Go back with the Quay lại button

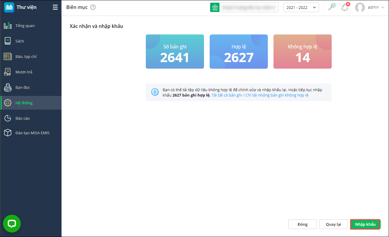pyautogui.click(x=333, y=224)
